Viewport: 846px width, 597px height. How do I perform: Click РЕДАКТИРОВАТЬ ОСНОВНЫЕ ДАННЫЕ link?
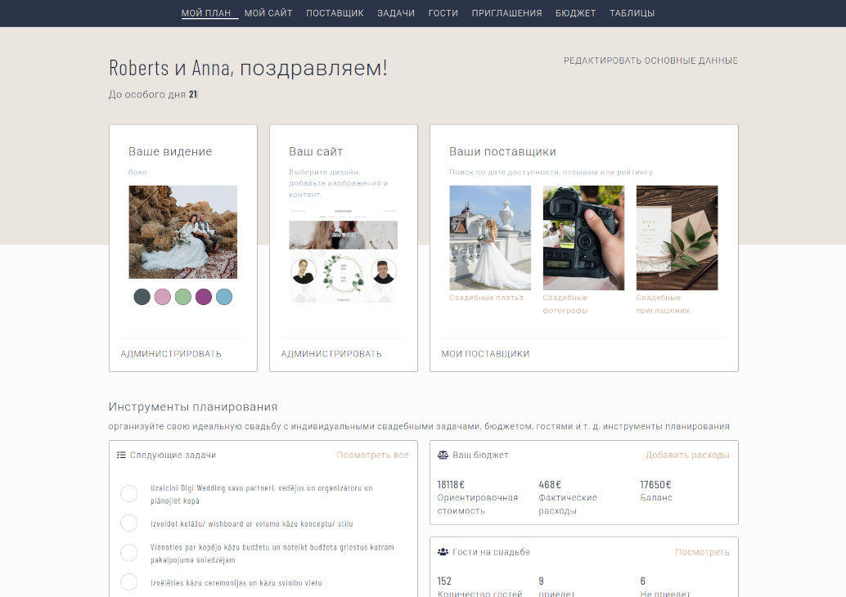point(650,61)
